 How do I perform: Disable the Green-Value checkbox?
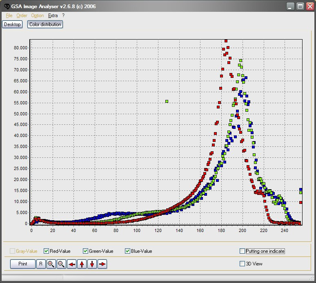pyautogui.click(x=86, y=251)
